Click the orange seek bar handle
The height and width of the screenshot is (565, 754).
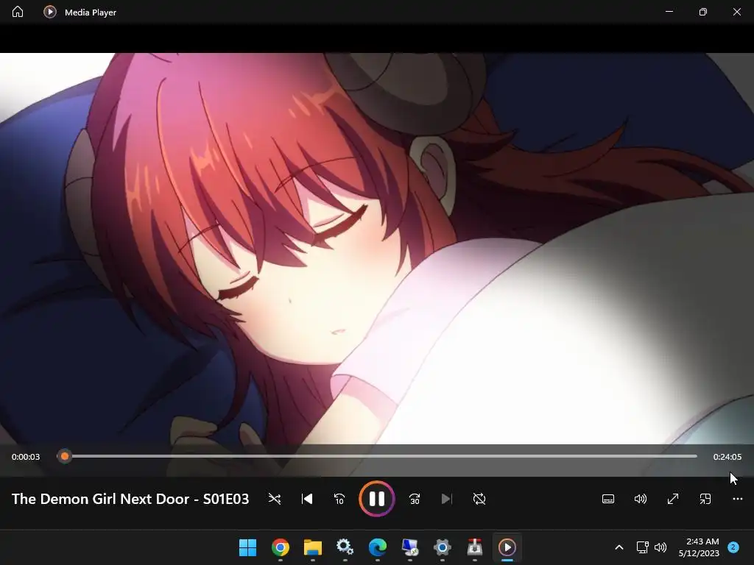65,456
